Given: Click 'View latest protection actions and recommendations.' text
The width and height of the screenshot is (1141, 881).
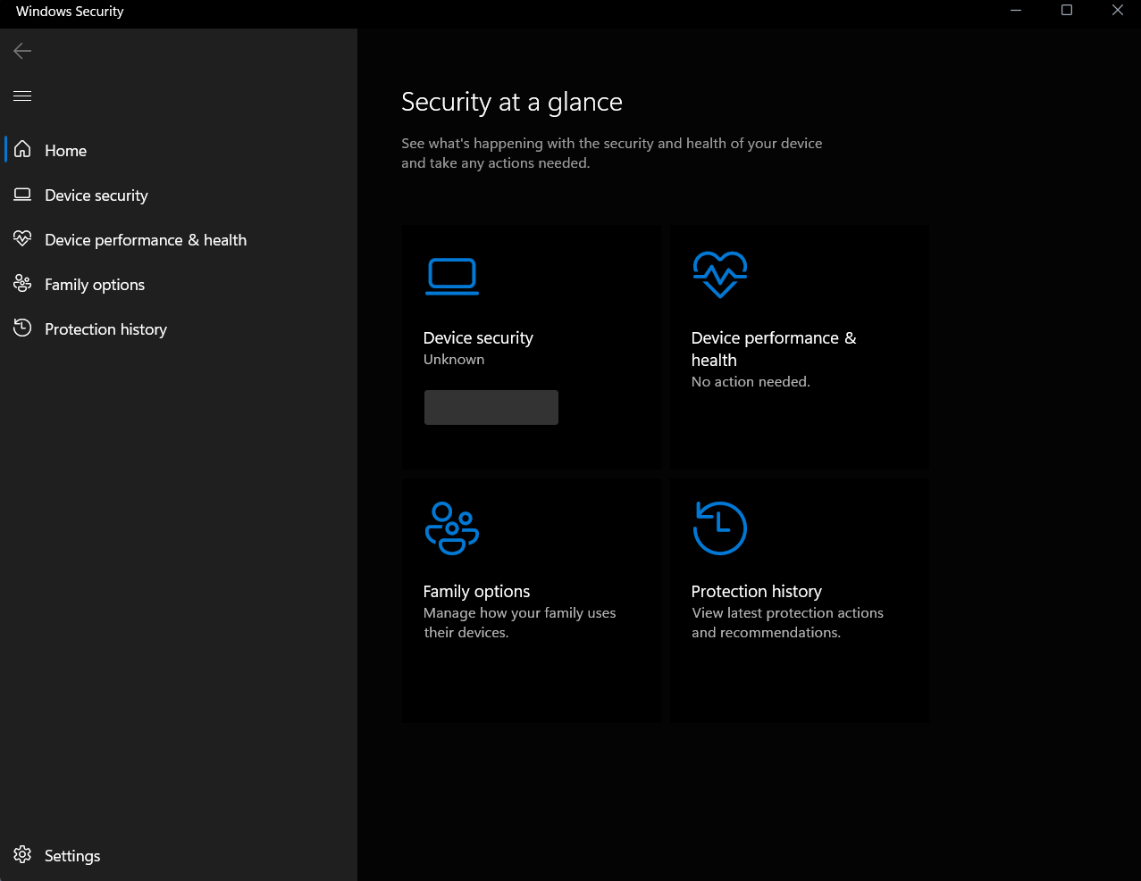Looking at the screenshot, I should pyautogui.click(x=787, y=622).
